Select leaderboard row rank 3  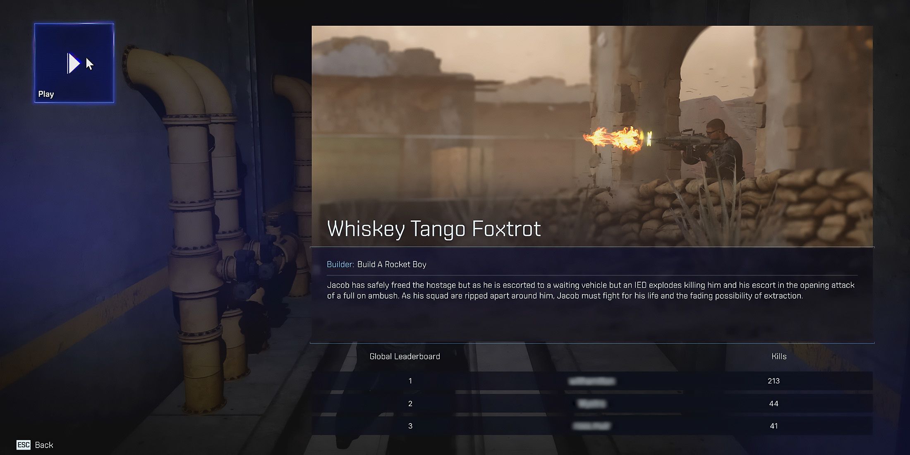coord(592,426)
